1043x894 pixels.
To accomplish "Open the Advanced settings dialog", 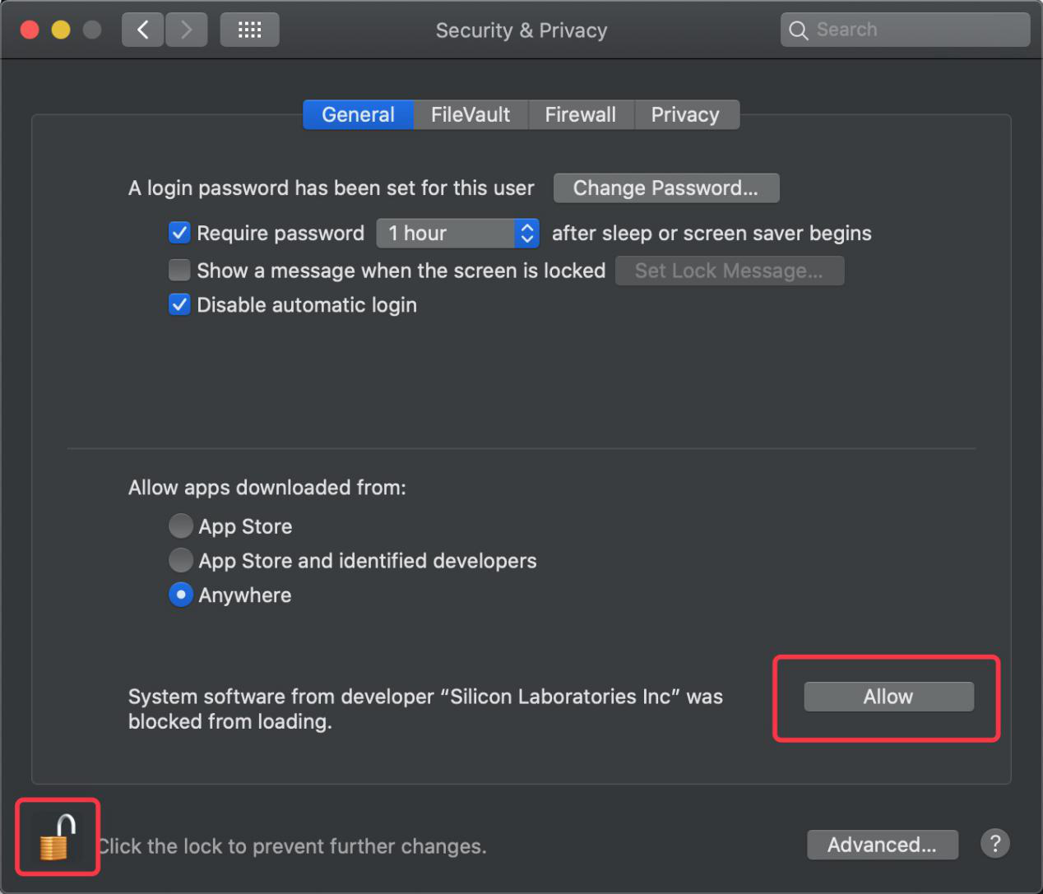I will click(x=883, y=845).
